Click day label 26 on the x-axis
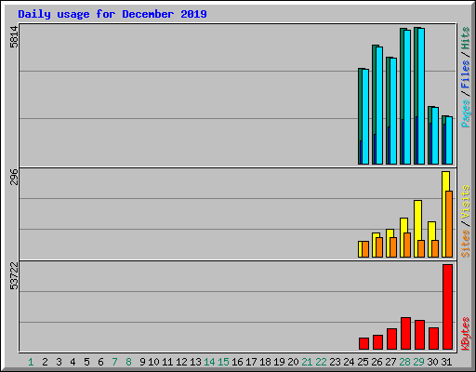Viewport: 476px width, 372px height. click(x=377, y=362)
